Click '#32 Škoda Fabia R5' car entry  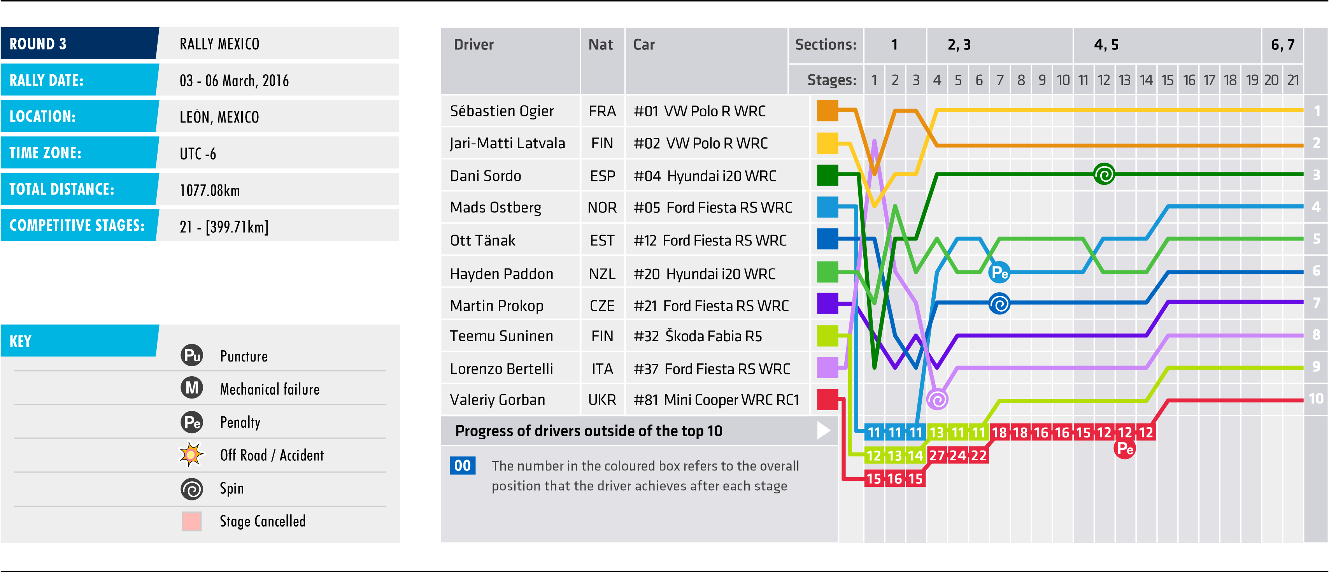(698, 336)
